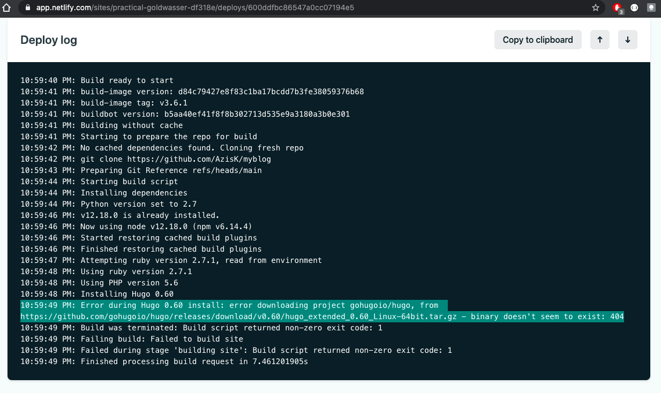Select 'Now using node v12.18.0' line
The width and height of the screenshot is (661, 393).
click(137, 226)
